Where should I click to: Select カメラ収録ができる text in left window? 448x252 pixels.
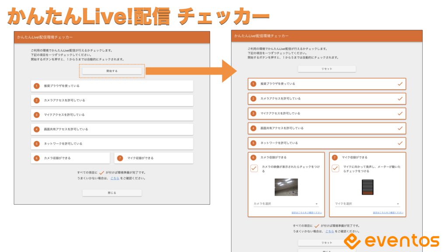pyautogui.click(x=57, y=158)
